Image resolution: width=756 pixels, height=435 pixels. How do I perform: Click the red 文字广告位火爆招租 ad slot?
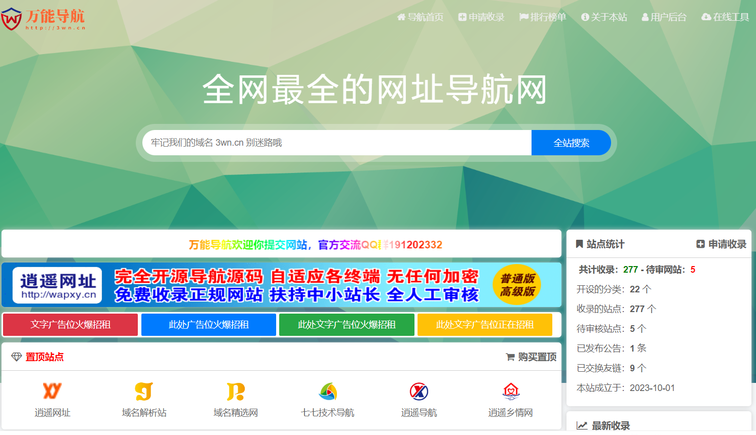(70, 324)
